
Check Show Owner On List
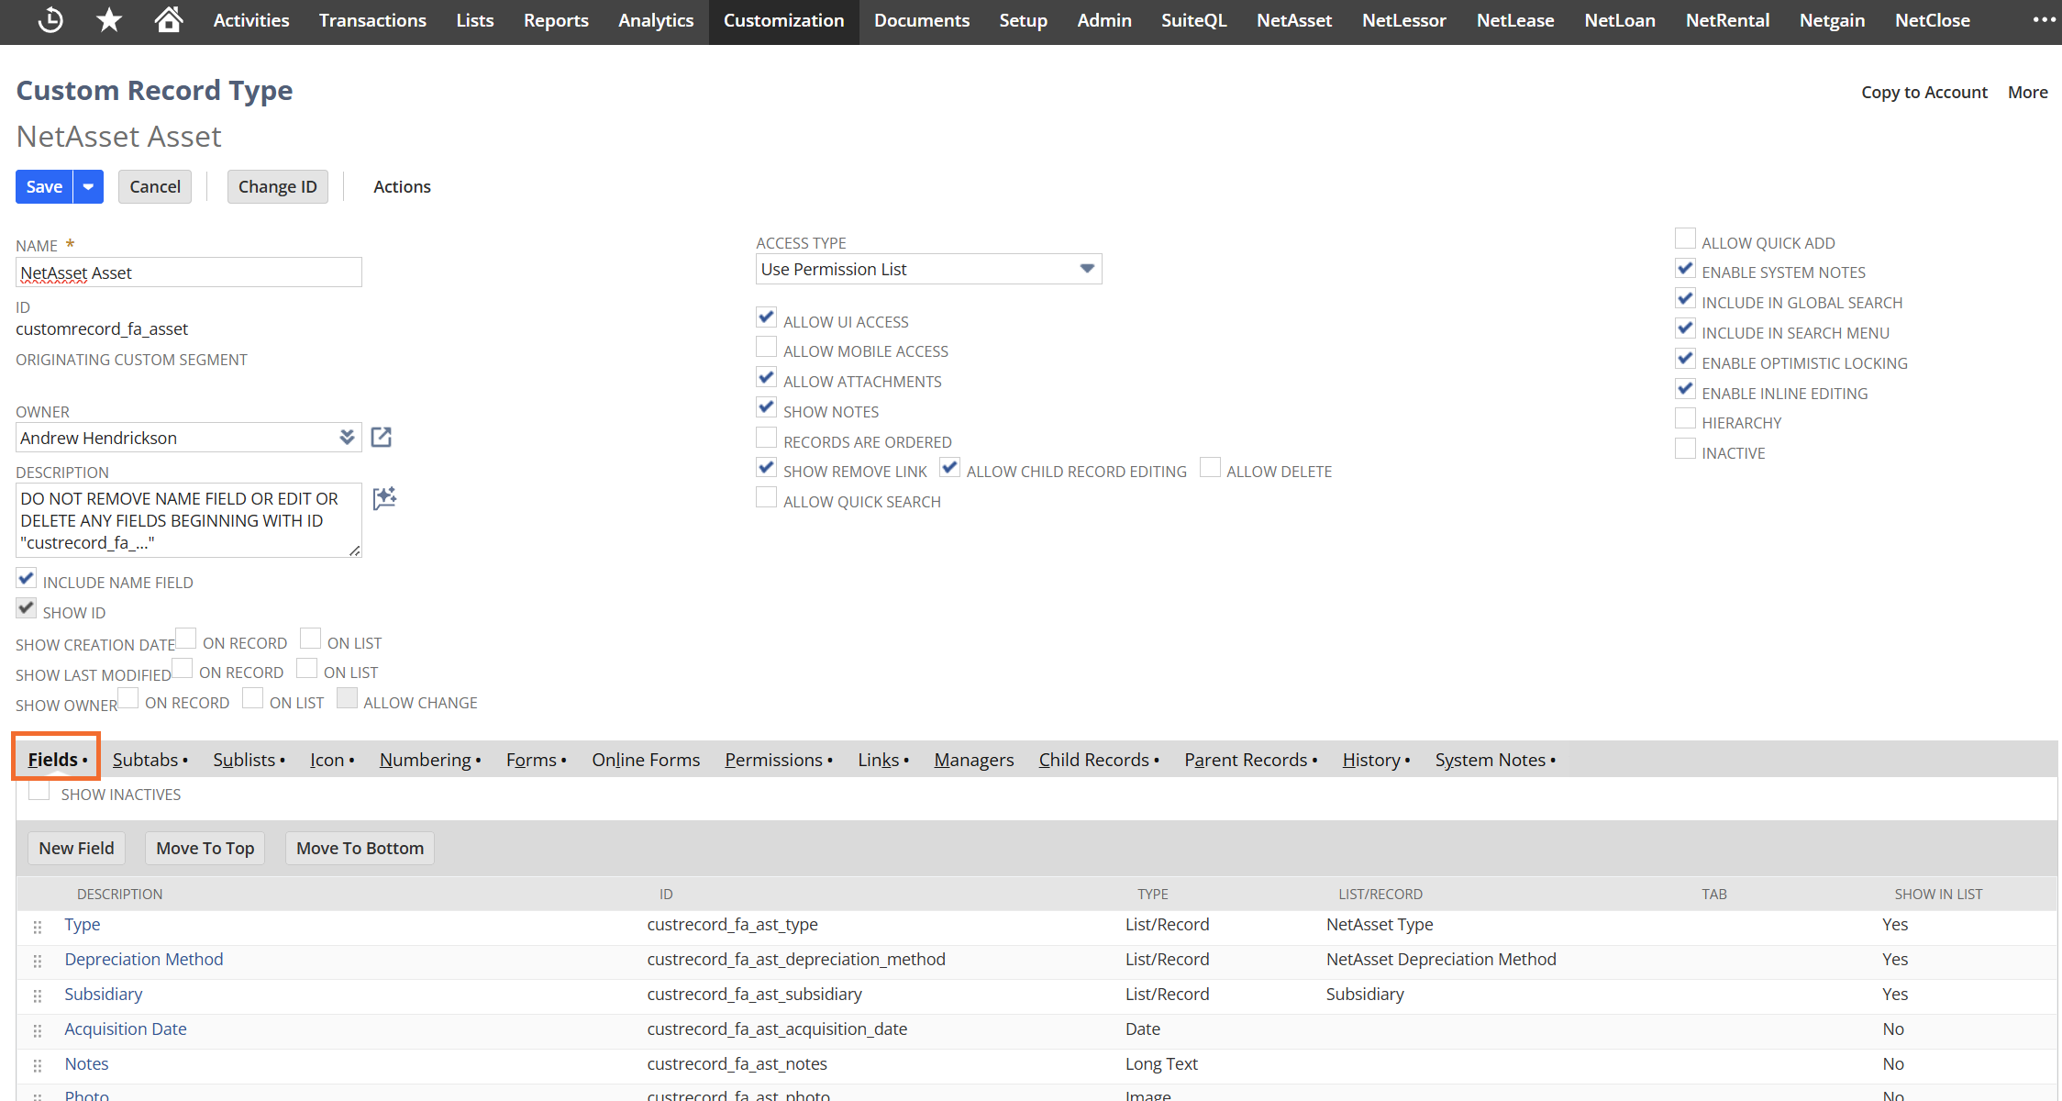252,699
